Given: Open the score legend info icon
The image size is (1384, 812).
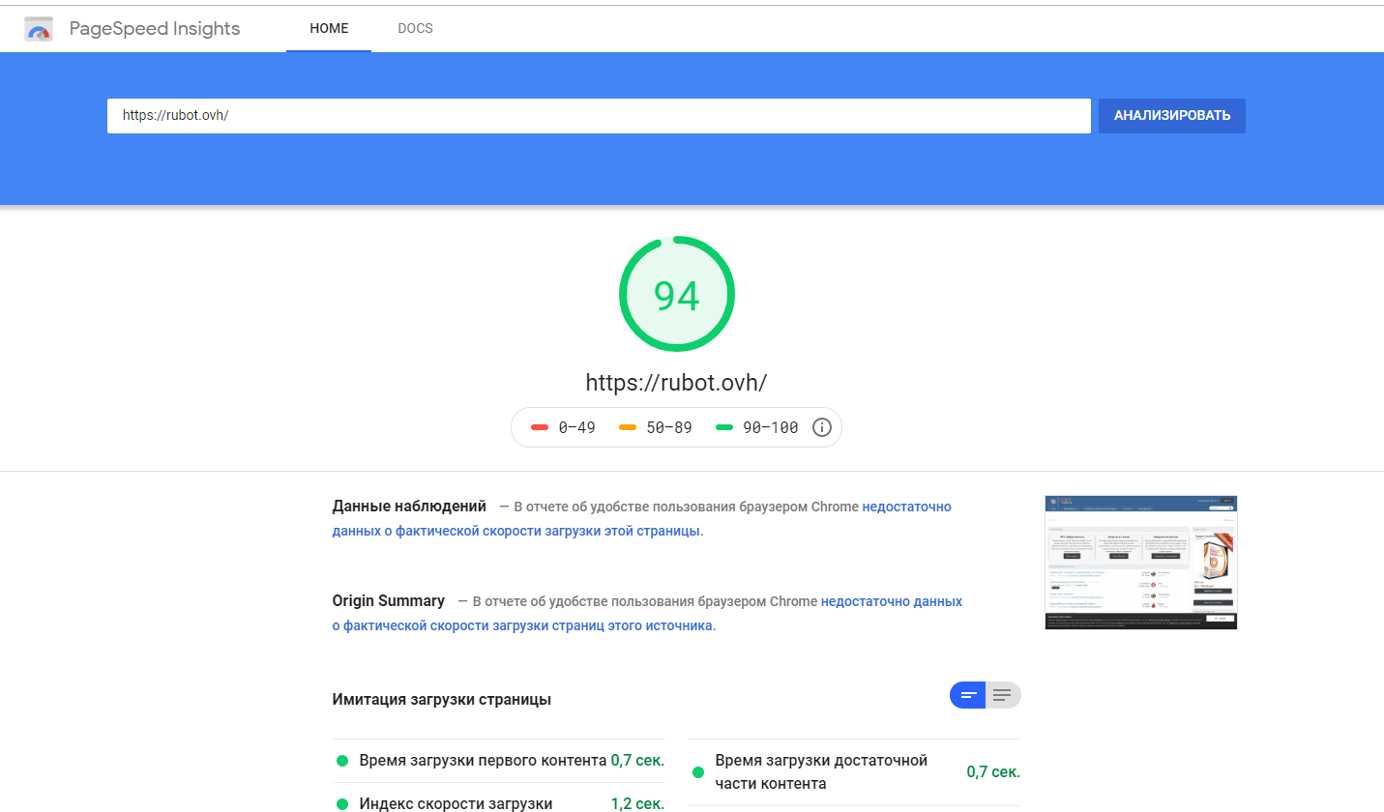Looking at the screenshot, I should click(822, 427).
